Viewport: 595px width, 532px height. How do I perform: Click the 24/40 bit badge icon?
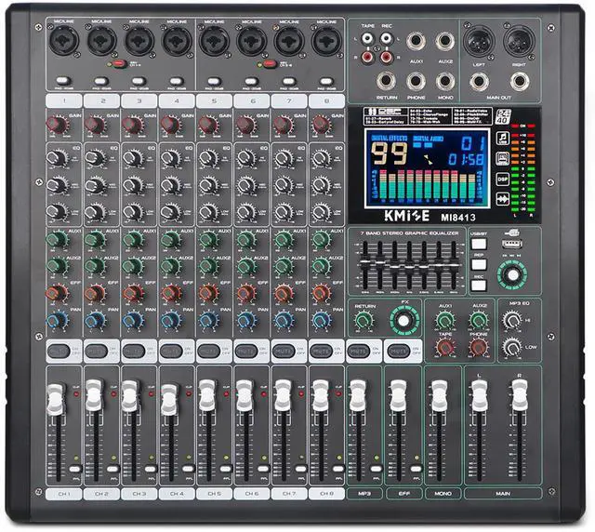[504, 117]
